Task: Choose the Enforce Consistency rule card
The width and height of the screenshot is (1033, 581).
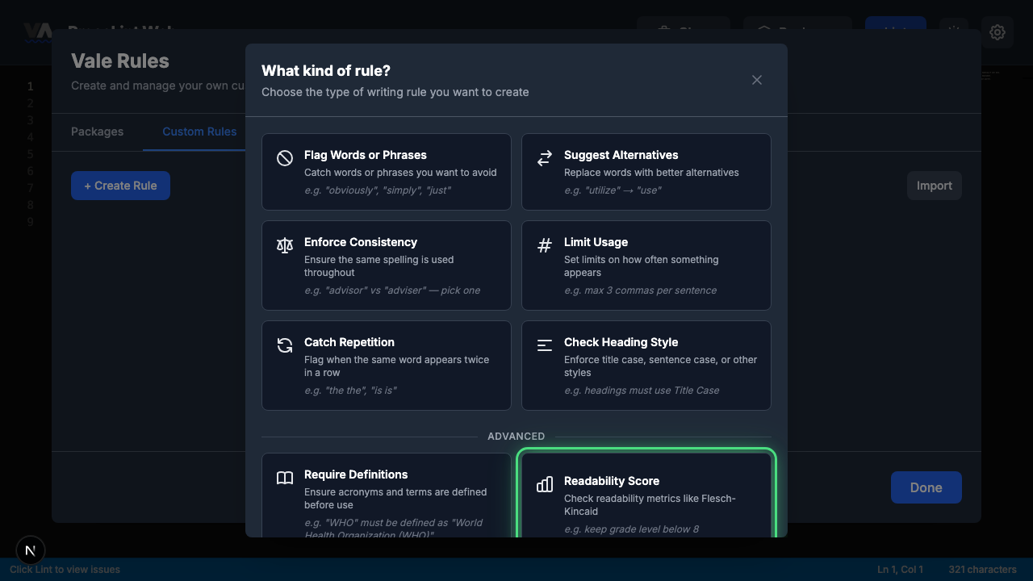Action: coord(386,265)
